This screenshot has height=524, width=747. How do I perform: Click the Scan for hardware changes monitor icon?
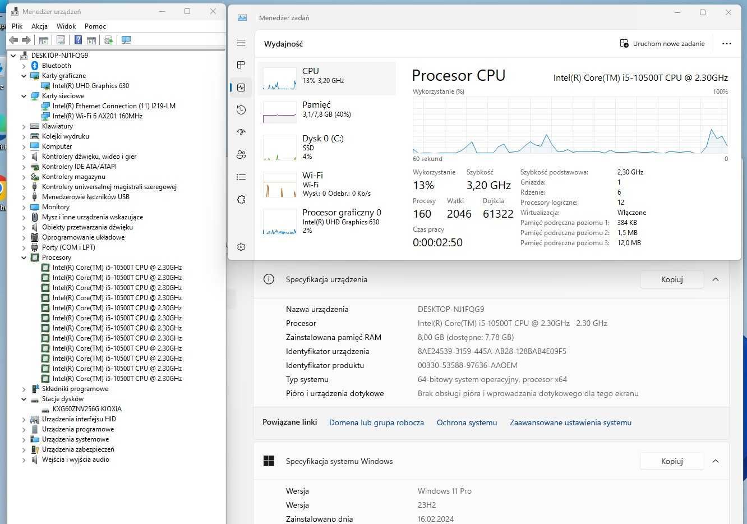click(x=126, y=40)
